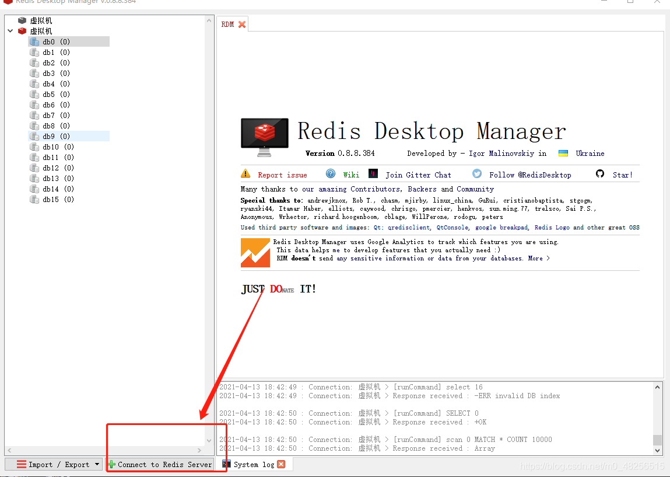
Task: Select the db3 database icon
Action: pyautogui.click(x=34, y=73)
